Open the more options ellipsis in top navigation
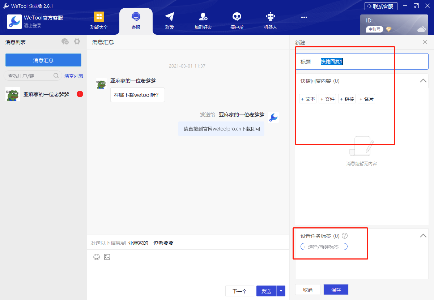 [x=304, y=17]
